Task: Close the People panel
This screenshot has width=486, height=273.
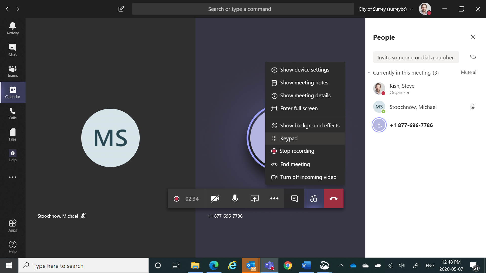Action: point(473,37)
